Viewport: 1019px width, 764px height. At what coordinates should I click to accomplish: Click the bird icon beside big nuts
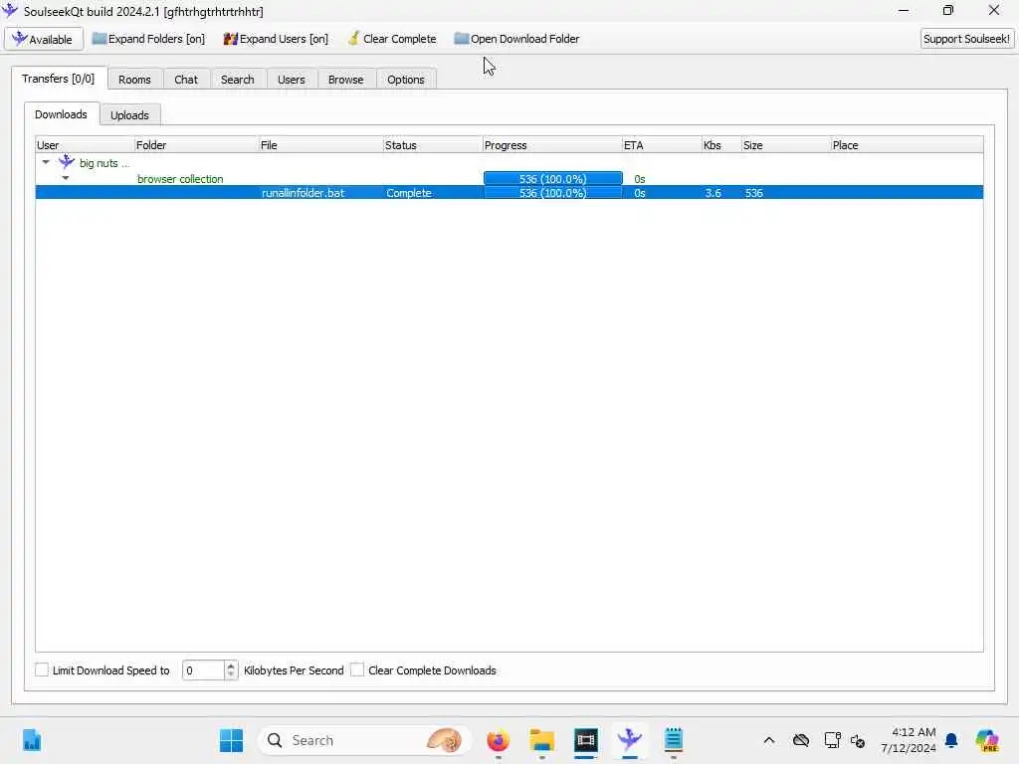(x=67, y=162)
